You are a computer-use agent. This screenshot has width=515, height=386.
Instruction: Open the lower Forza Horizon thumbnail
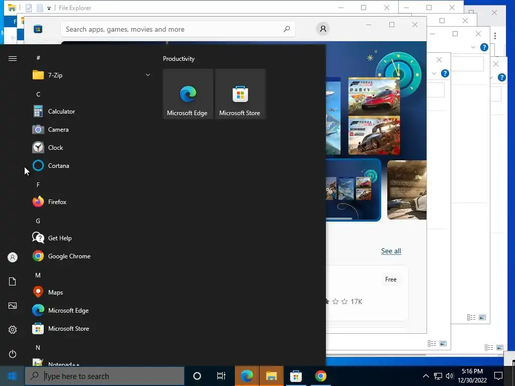tap(374, 135)
